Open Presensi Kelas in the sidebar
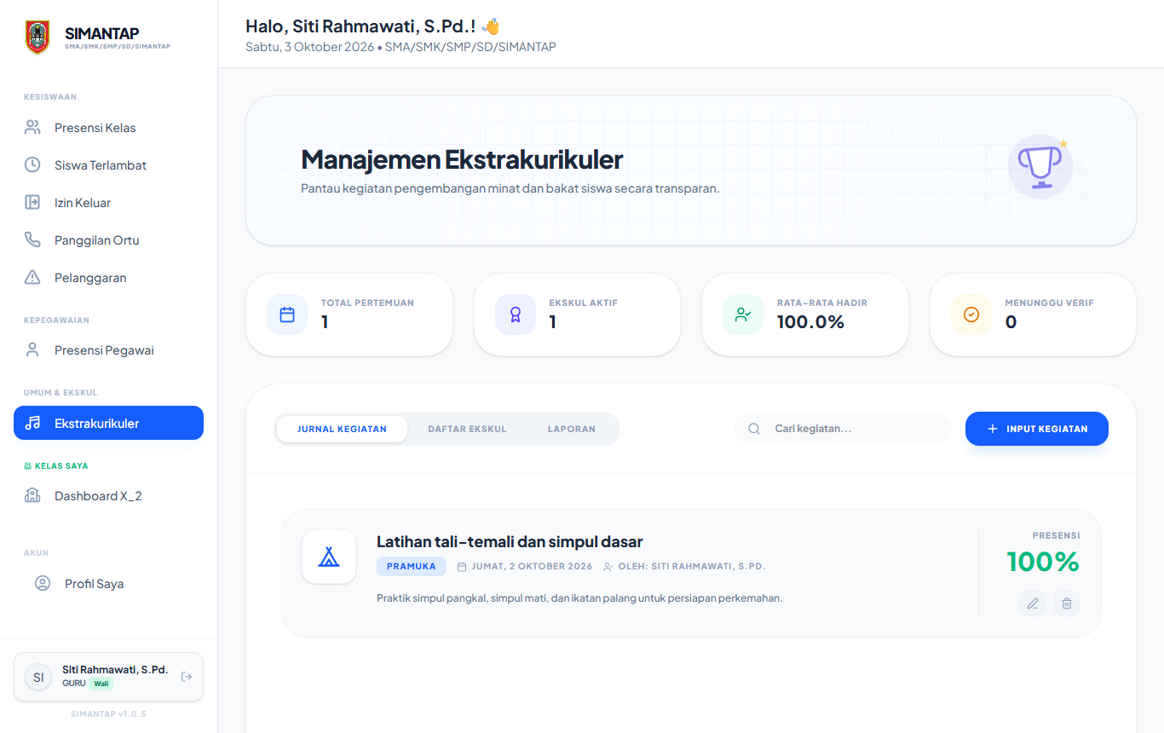Image resolution: width=1164 pixels, height=733 pixels. coord(108,128)
